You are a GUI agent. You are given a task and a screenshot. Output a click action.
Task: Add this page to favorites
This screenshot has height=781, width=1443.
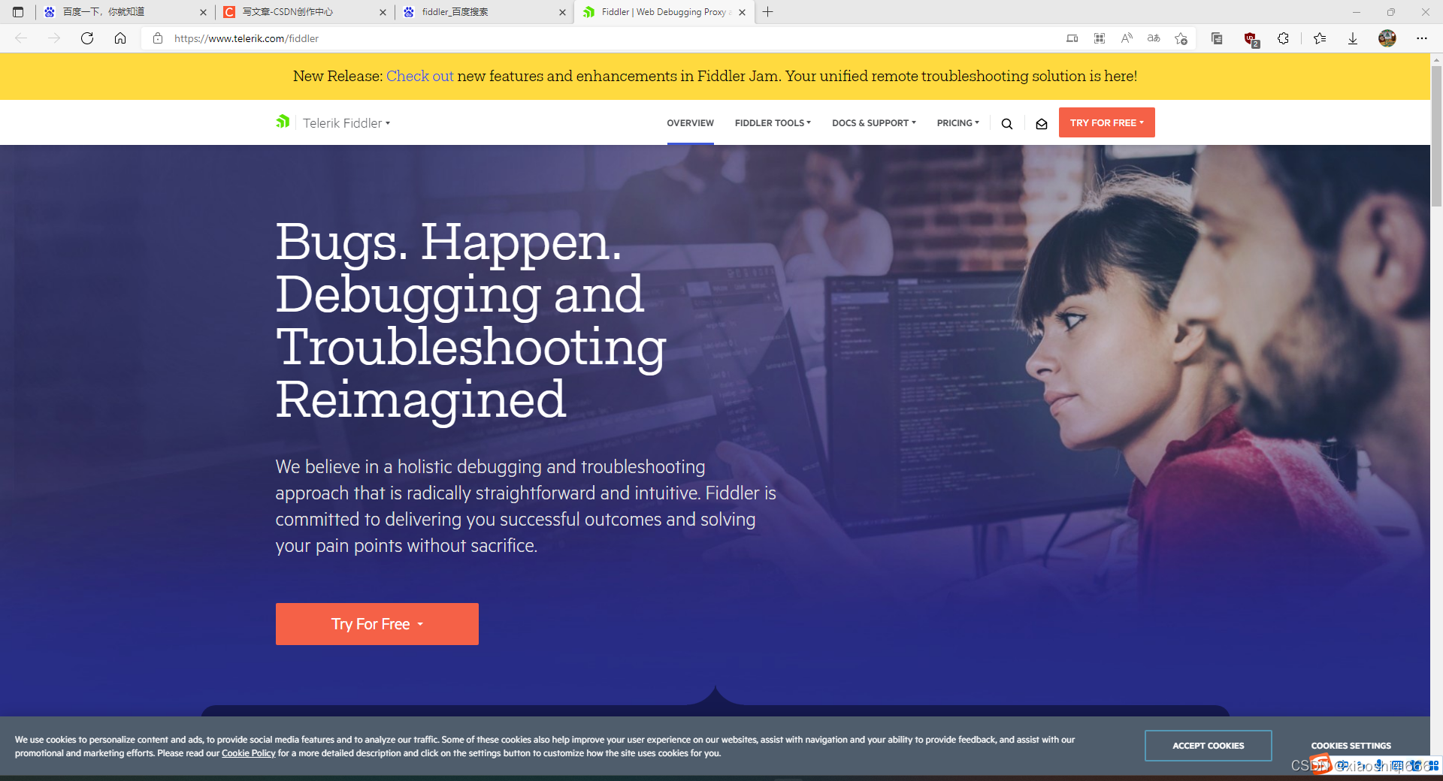click(x=1181, y=38)
